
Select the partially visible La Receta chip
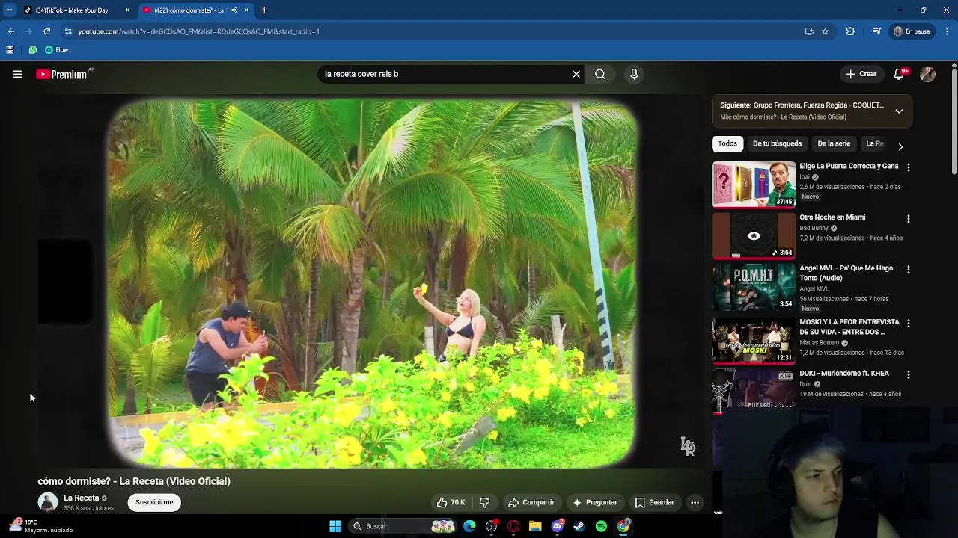[874, 143]
